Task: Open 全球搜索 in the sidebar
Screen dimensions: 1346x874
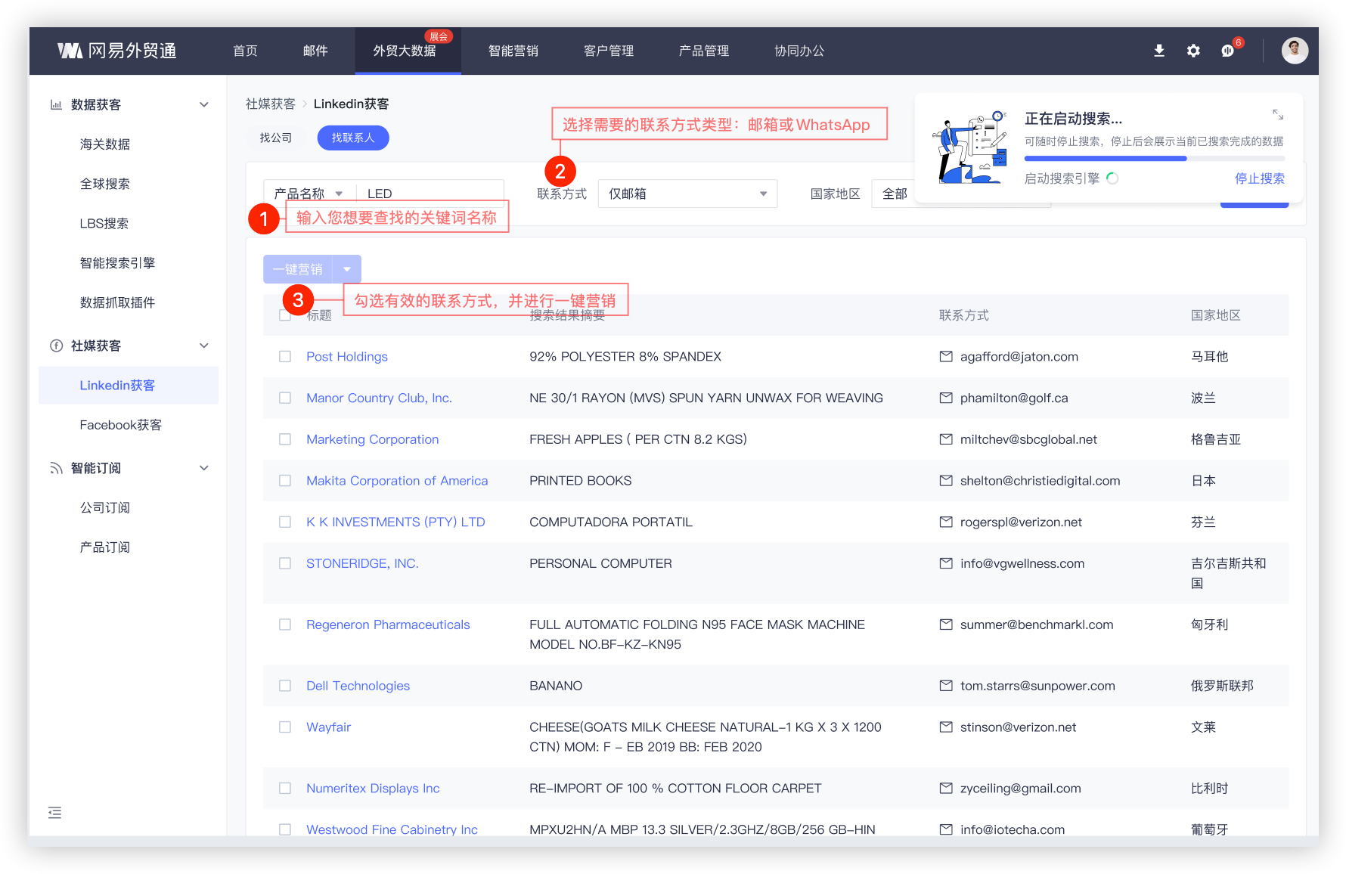Action: [105, 184]
